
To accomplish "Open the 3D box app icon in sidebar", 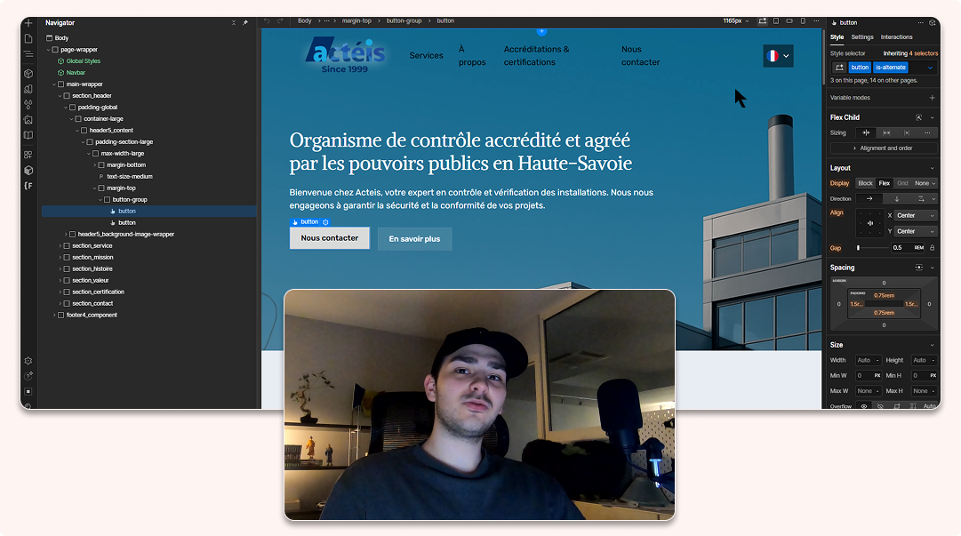I will pyautogui.click(x=28, y=171).
